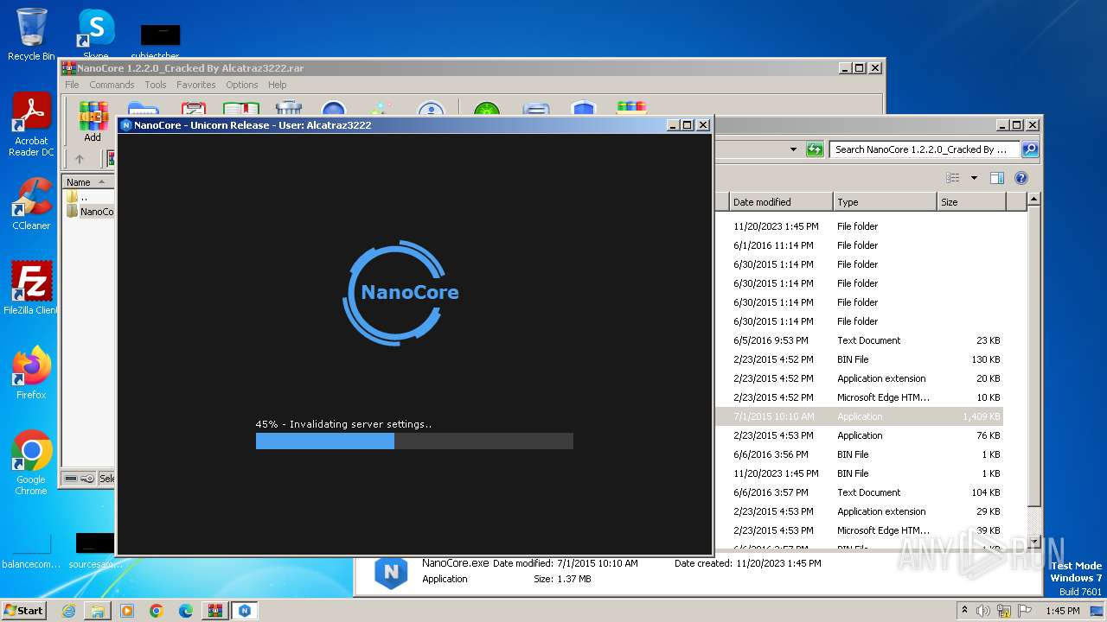Image resolution: width=1107 pixels, height=622 pixels.
Task: Select the NanoCore folder in WinRAR list
Action: tap(90, 212)
